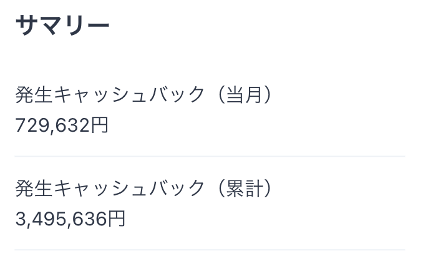
Task: Click the 累計 text in parentheses
Action: (x=244, y=189)
